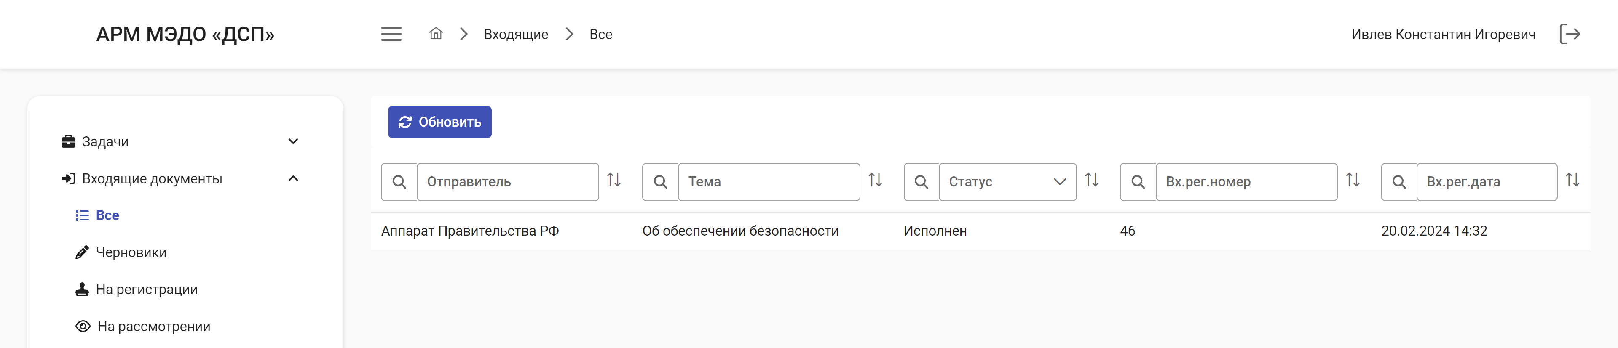
Task: Click the Все breadcrumb link
Action: point(600,35)
